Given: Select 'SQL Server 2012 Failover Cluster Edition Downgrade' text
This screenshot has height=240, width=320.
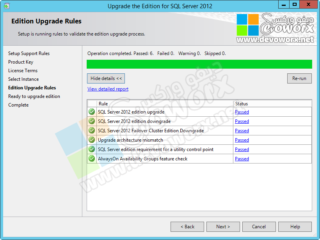Looking at the screenshot, I should click(x=151, y=131).
